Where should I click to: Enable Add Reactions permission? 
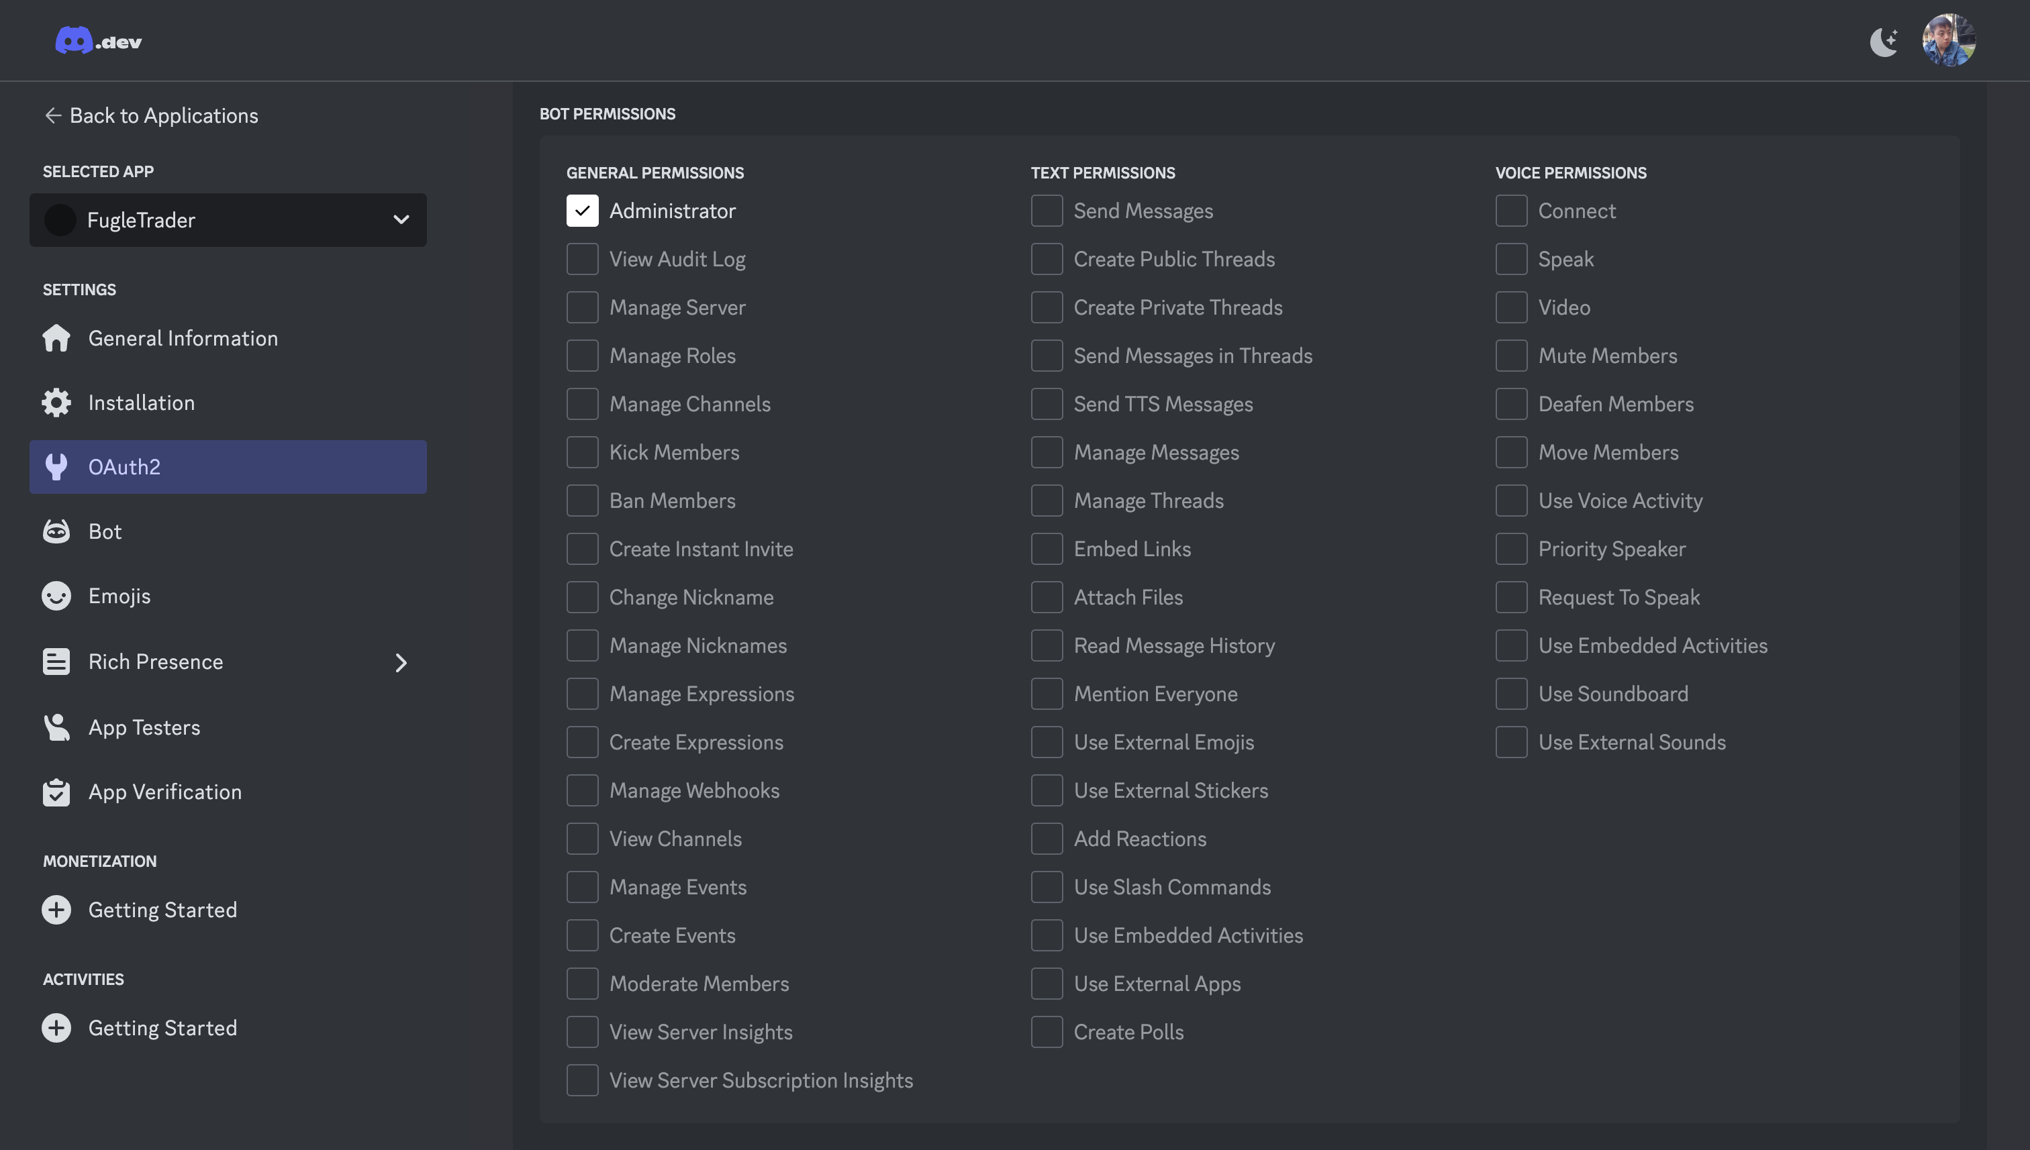pyautogui.click(x=1047, y=839)
